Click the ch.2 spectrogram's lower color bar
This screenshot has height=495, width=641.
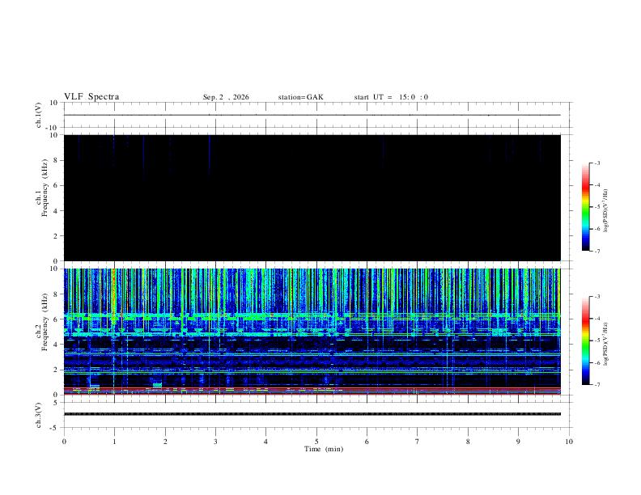(x=586, y=341)
